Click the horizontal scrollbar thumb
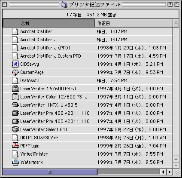 [x=50, y=172]
